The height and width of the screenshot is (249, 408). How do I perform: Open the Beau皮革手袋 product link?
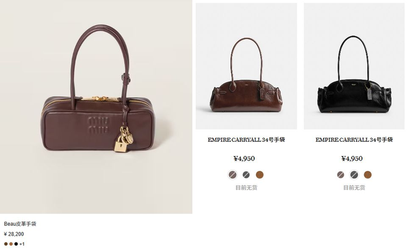click(20, 224)
